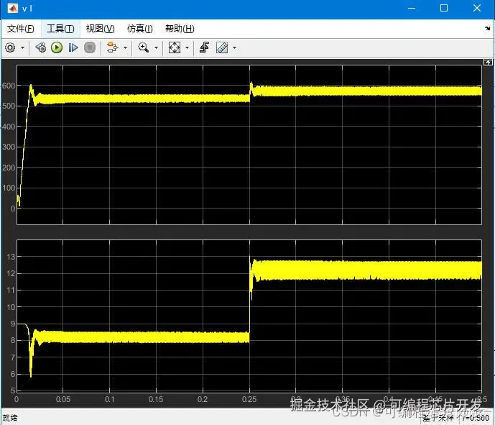Screen dimensions: 495x425
Task: Stop the simulation with the stop button
Action: click(x=90, y=47)
